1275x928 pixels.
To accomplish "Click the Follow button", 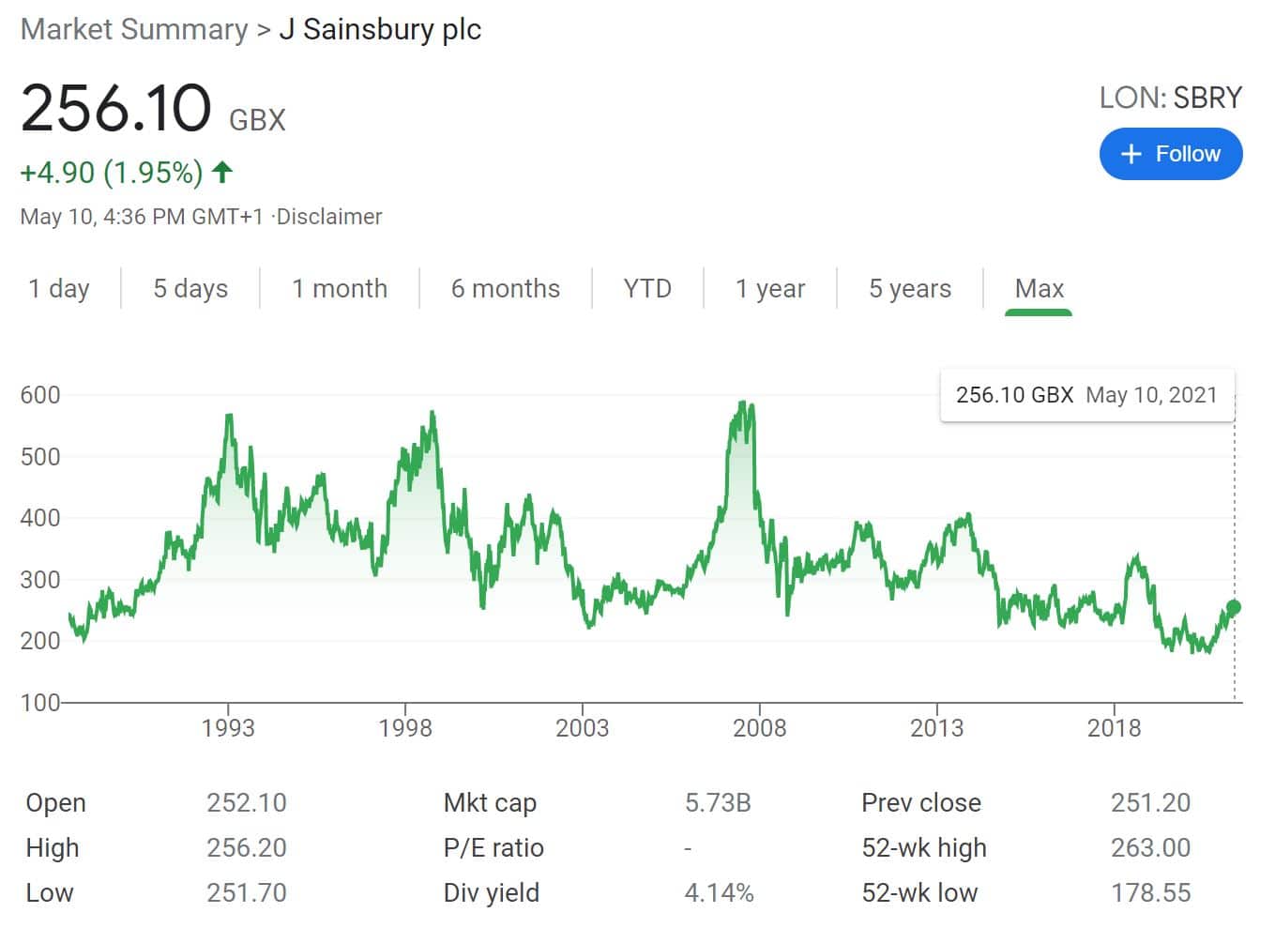I will point(1171,154).
